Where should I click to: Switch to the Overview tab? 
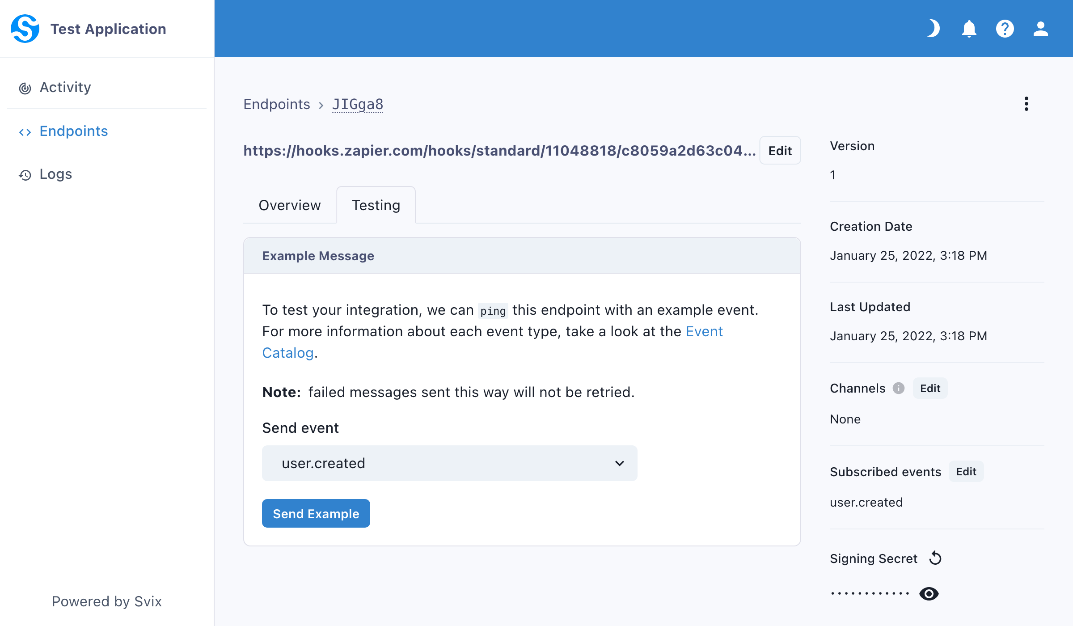pyautogui.click(x=289, y=204)
